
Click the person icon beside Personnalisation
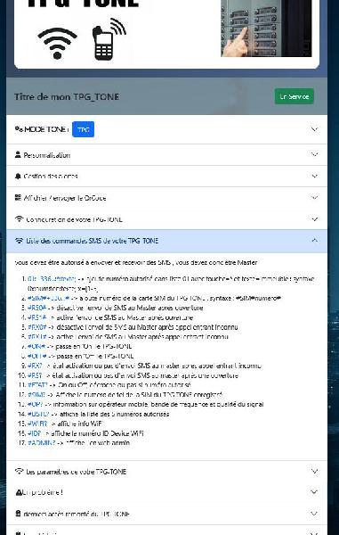(18, 154)
